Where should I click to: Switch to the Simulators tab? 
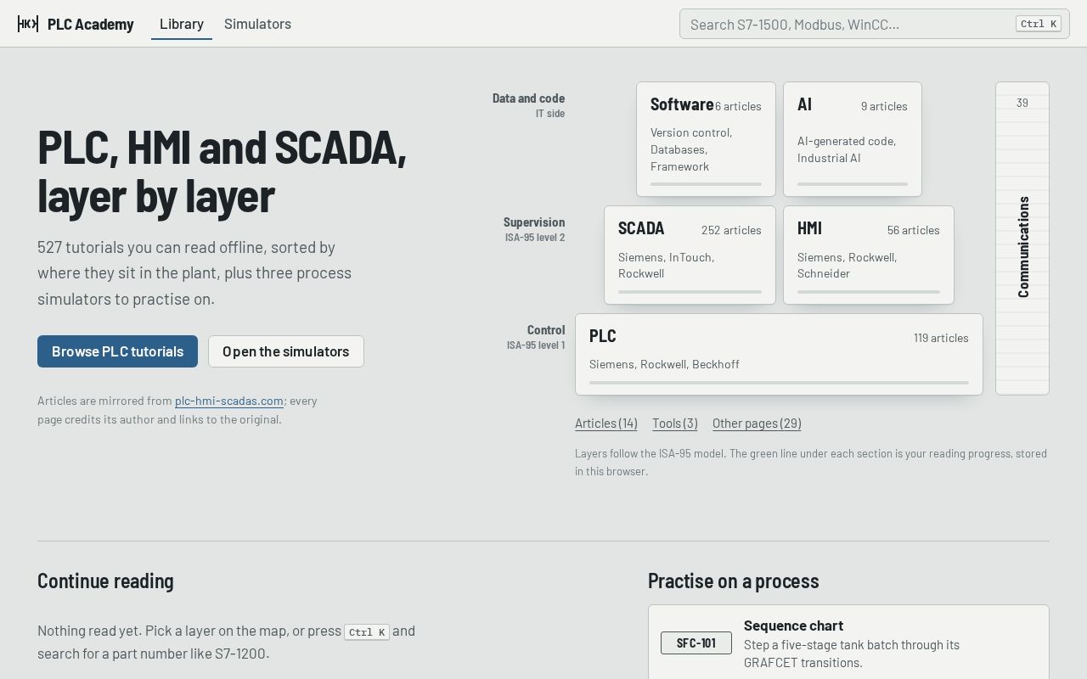pos(257,24)
